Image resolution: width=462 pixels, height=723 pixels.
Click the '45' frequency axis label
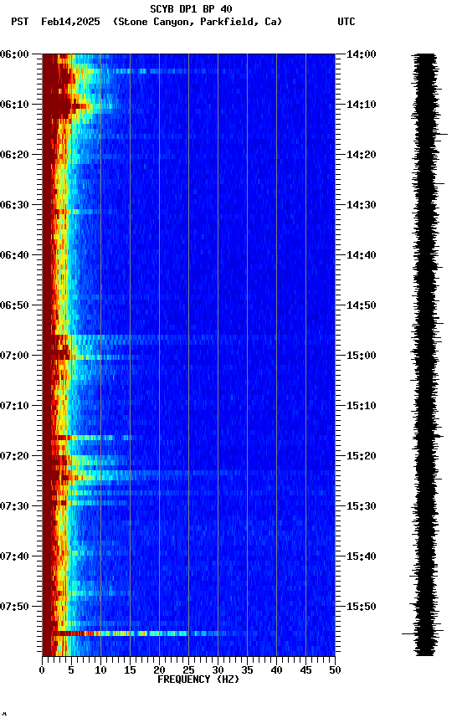305,670
